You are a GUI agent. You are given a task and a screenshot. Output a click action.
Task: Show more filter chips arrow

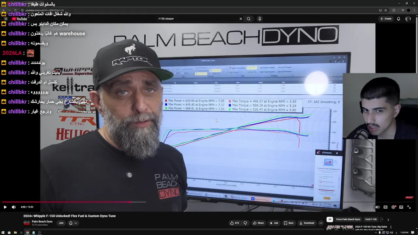388,220
